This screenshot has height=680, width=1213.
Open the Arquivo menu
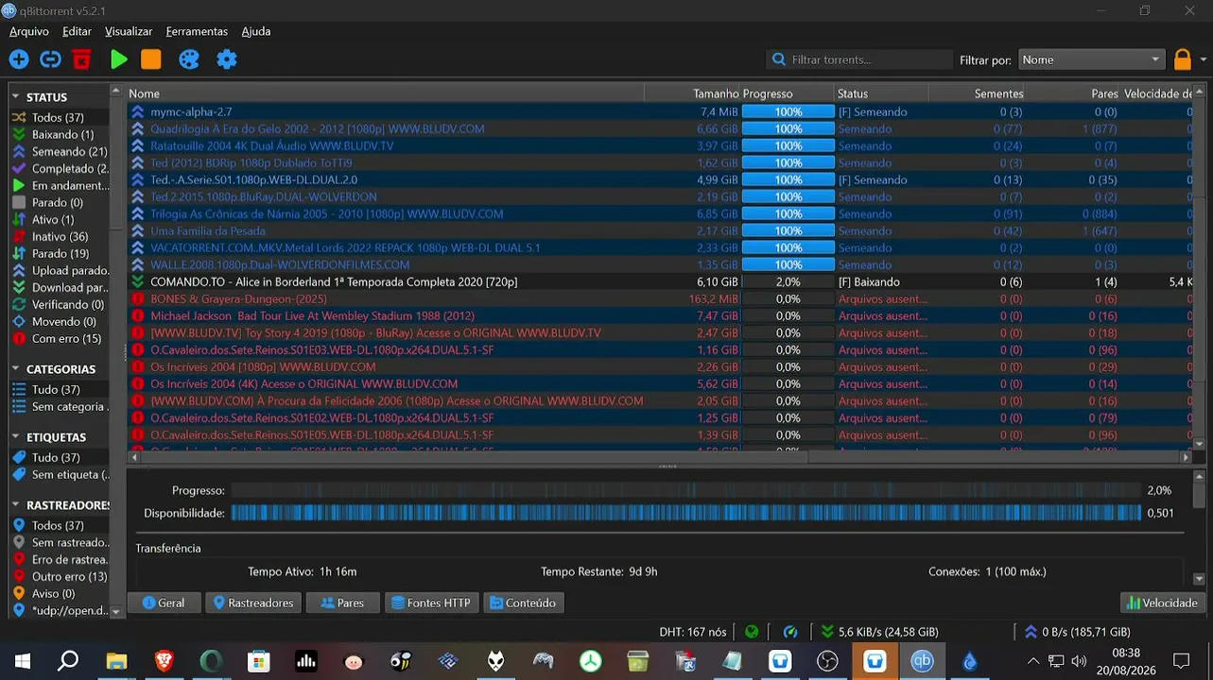(29, 31)
